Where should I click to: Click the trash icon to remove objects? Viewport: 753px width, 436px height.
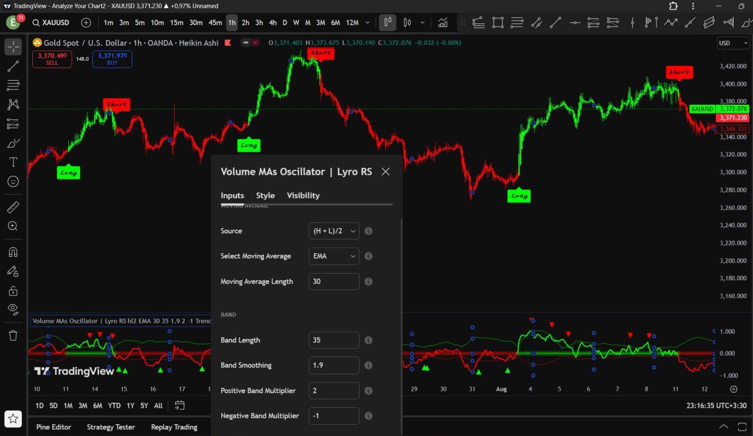point(13,335)
